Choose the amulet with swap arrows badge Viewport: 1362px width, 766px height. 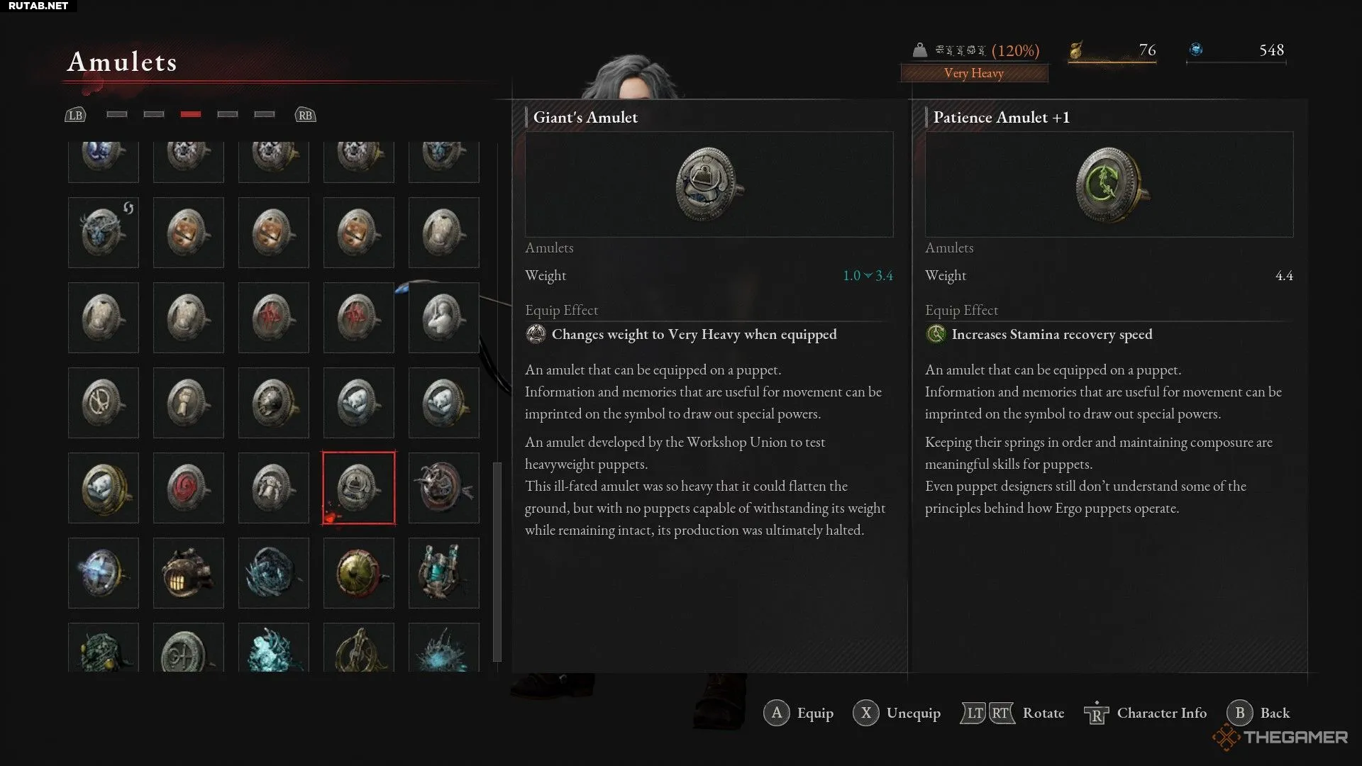click(x=103, y=233)
